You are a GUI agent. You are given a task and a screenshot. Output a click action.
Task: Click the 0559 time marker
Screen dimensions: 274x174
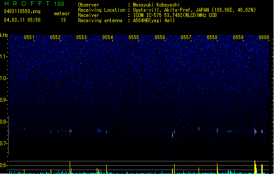point(238,37)
